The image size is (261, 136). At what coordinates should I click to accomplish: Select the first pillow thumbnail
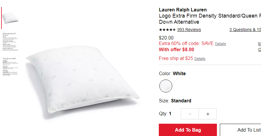tap(10, 18)
